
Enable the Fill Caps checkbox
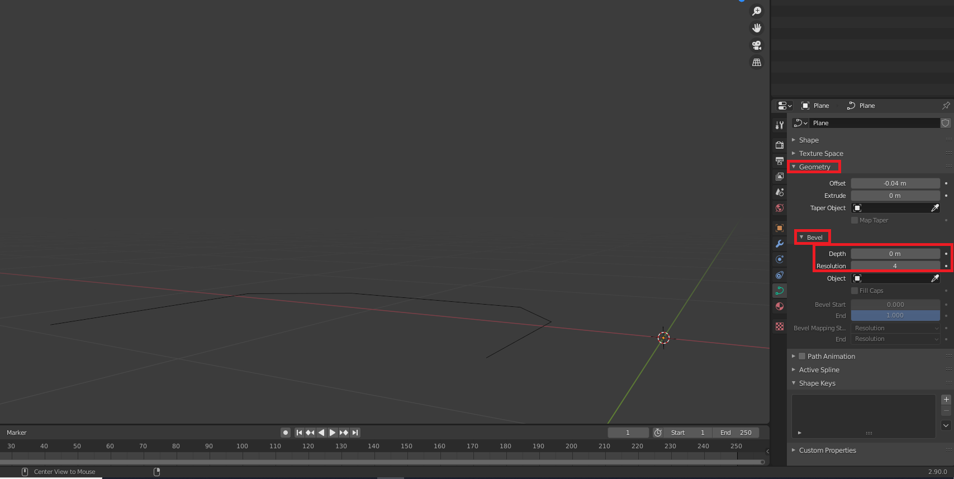point(855,291)
